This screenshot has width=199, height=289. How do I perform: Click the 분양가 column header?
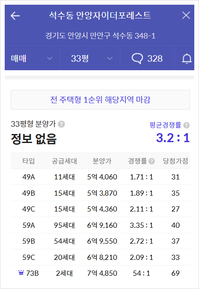tap(102, 161)
